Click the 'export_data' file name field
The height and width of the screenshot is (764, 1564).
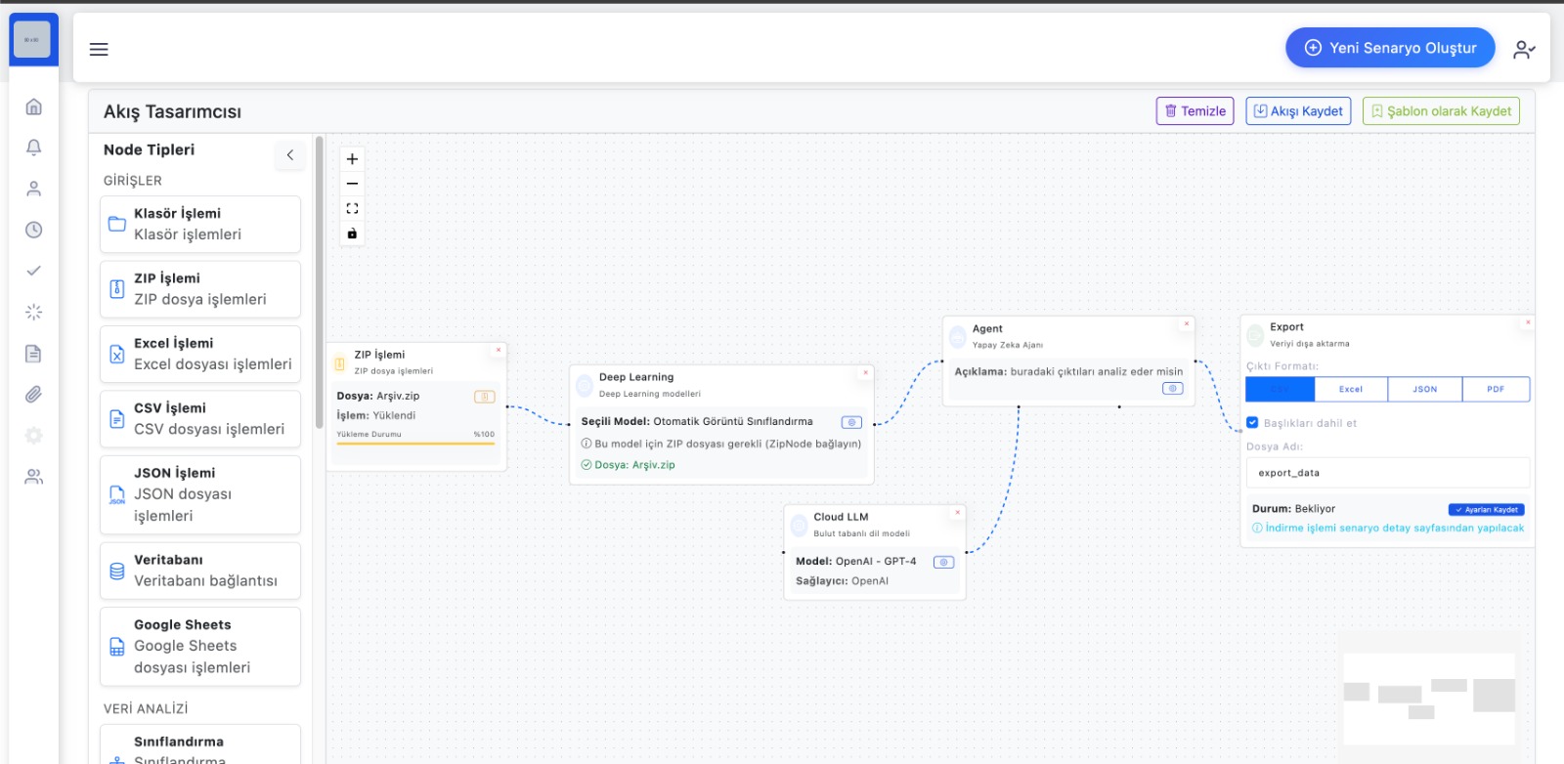(1387, 473)
